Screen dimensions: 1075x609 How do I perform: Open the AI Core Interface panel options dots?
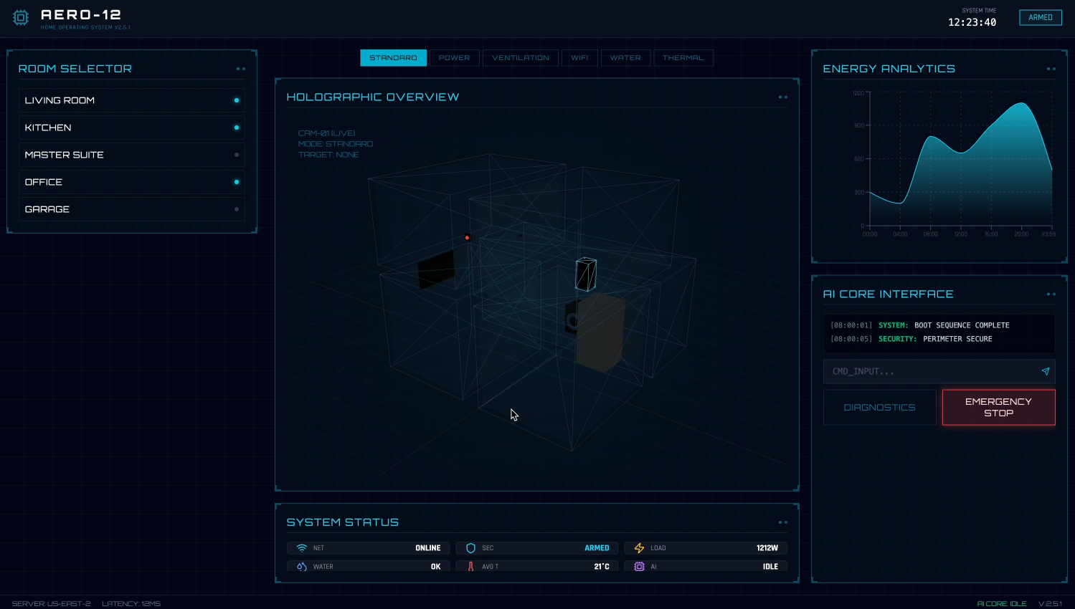(x=1051, y=294)
